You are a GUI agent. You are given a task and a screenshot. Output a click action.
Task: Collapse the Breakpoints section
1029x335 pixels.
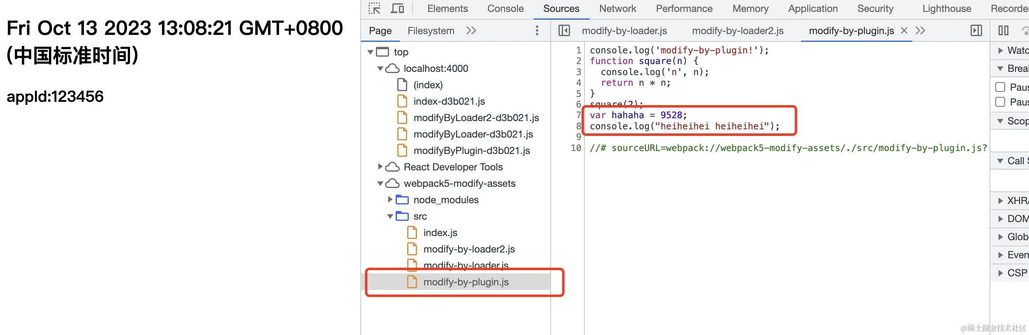(x=1001, y=69)
